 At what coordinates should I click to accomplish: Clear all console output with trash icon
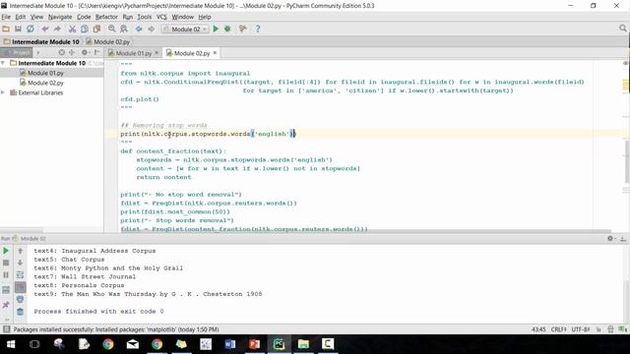(x=20, y=312)
